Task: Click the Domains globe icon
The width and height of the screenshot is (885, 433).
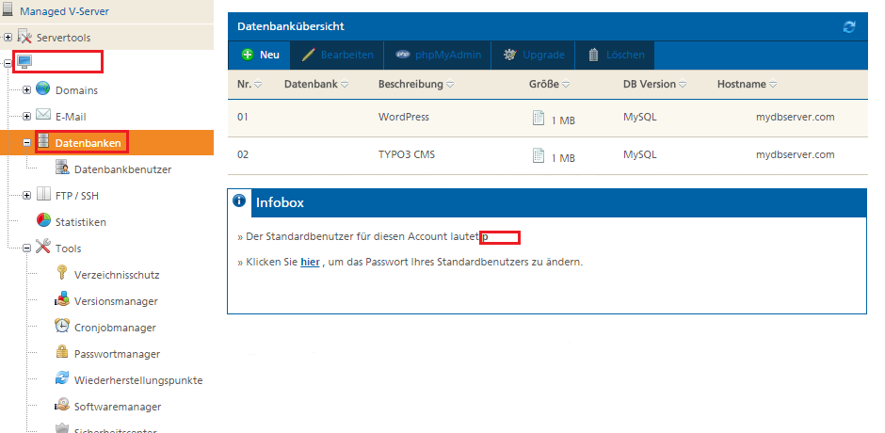Action: point(43,89)
